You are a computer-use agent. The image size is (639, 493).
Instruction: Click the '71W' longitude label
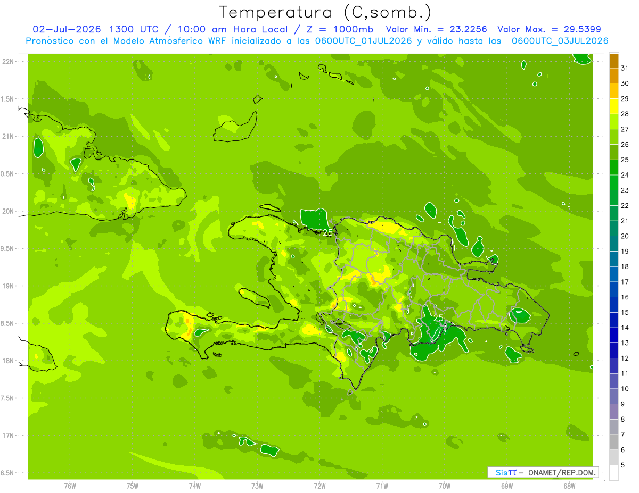pyautogui.click(x=382, y=486)
